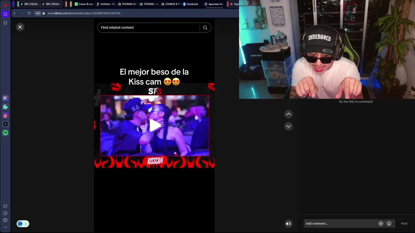Click the purple pinned tab group indicator
The image size is (415, 233).
pos(14,4)
